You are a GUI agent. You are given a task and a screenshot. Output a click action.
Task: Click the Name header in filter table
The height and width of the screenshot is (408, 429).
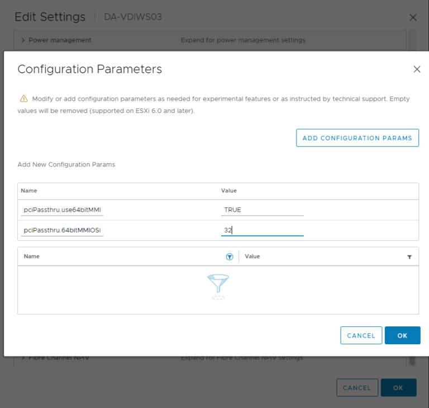click(x=31, y=257)
